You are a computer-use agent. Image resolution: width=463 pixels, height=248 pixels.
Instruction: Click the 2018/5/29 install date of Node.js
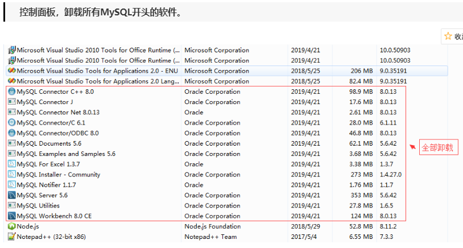point(305,226)
